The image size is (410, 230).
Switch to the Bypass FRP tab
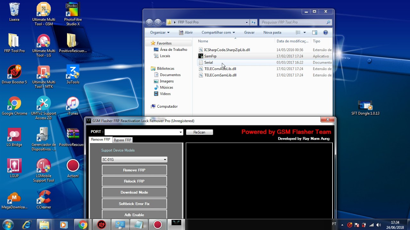tap(122, 140)
